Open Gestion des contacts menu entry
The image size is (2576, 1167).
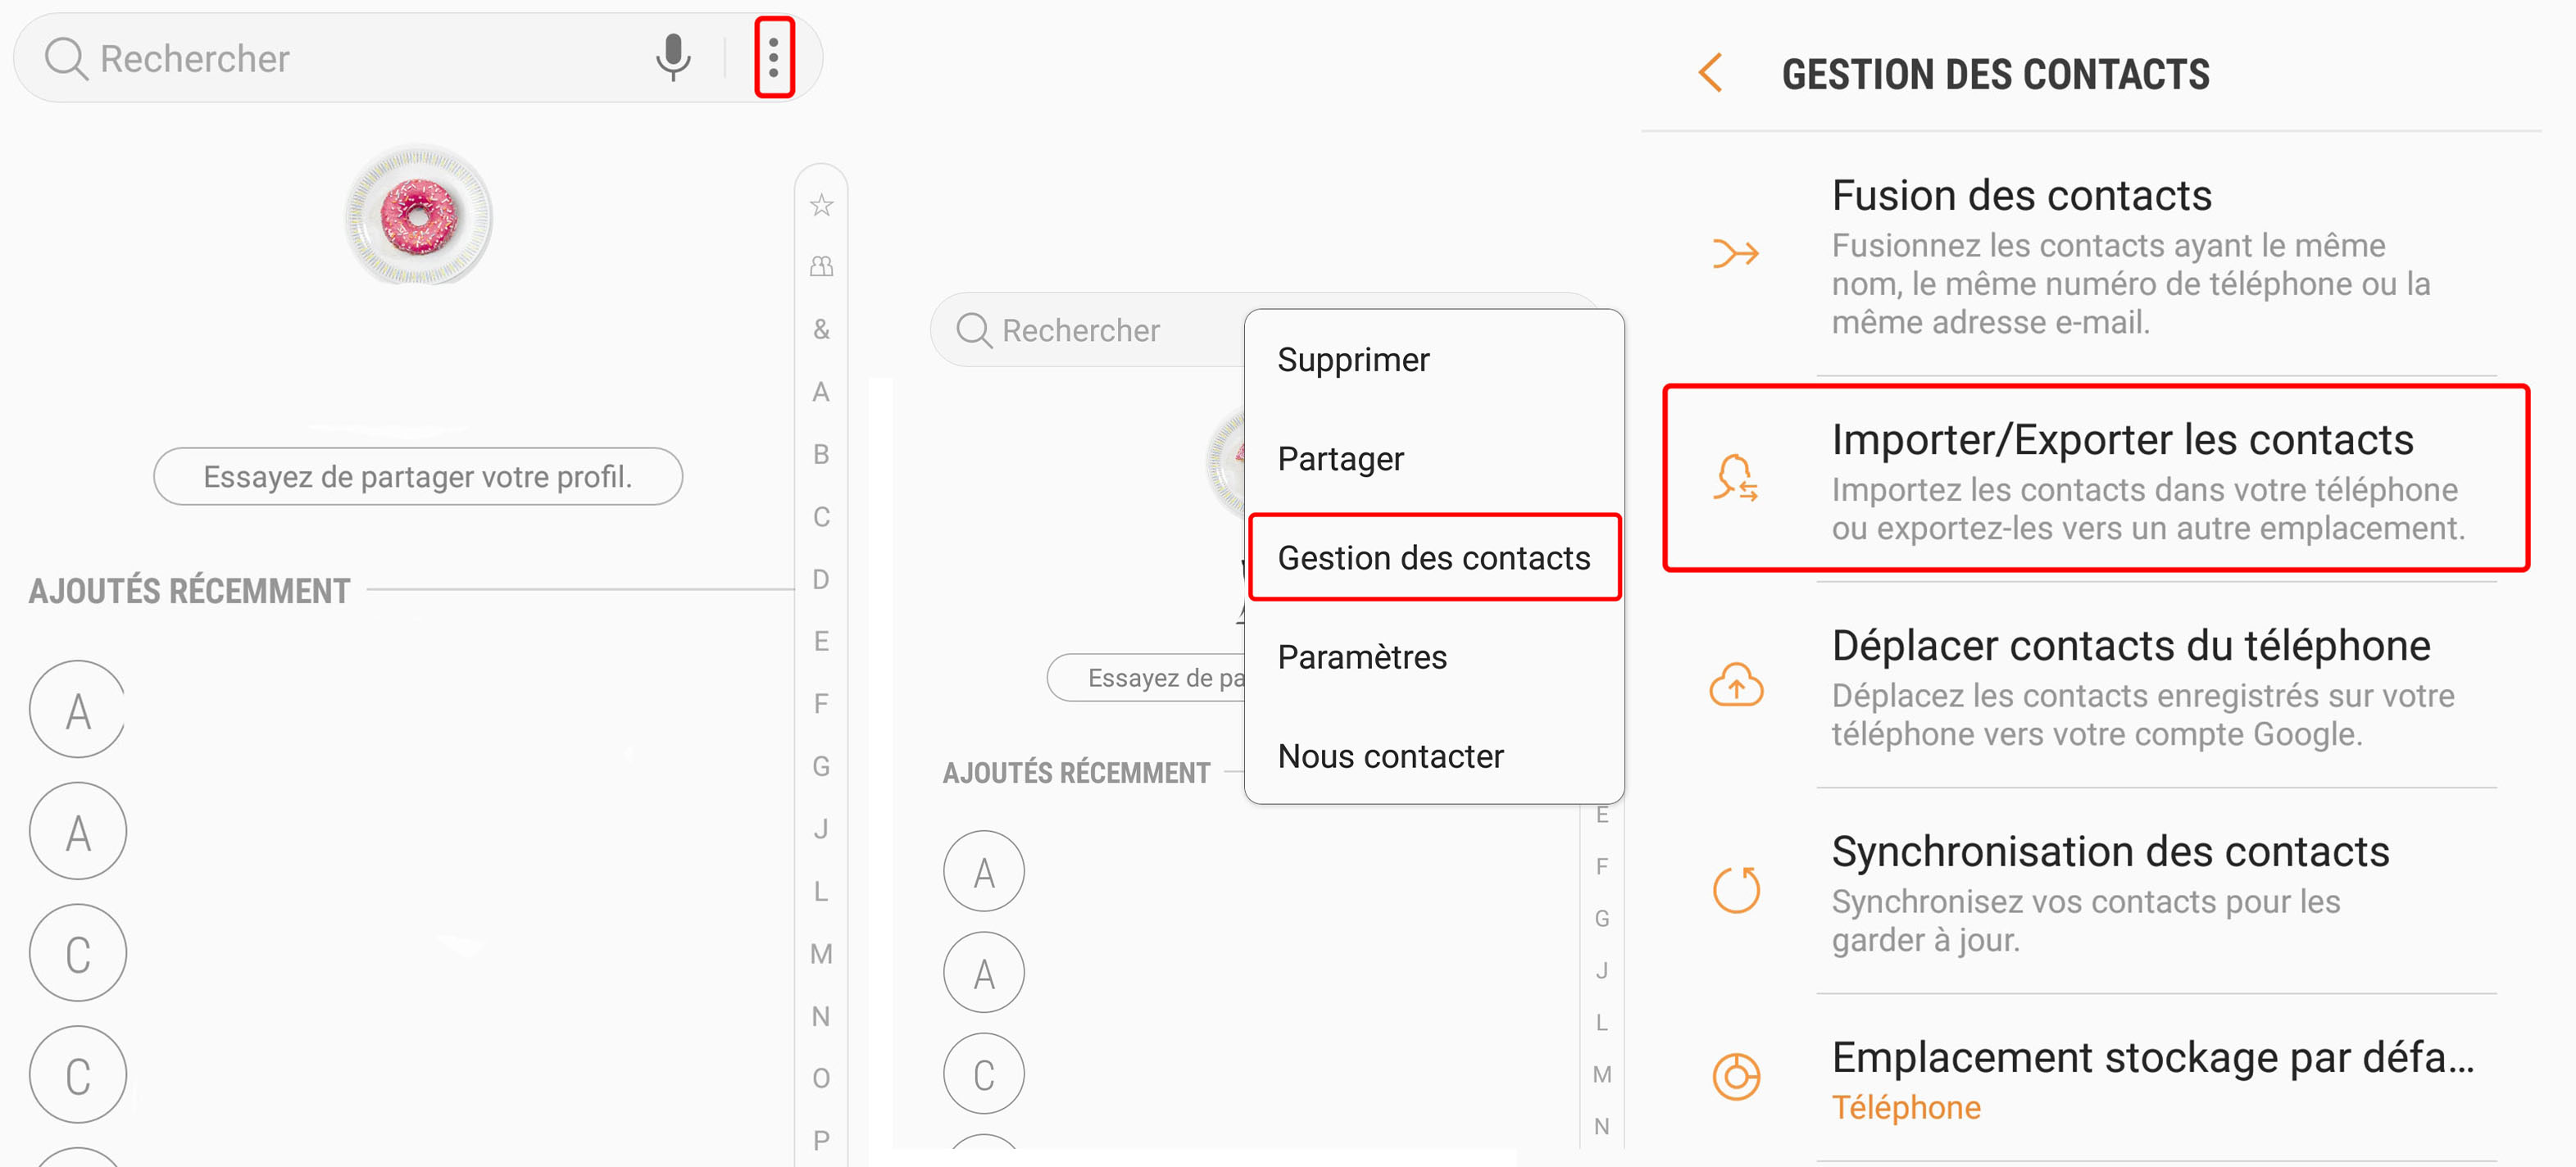(x=1433, y=558)
